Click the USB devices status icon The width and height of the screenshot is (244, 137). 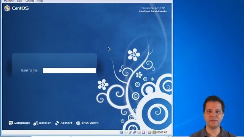point(130,132)
